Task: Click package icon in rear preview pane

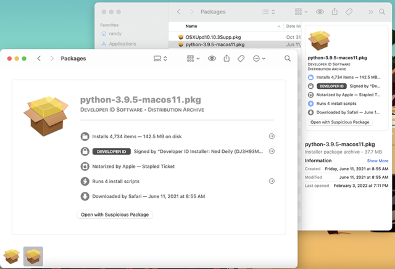Action: [319, 41]
